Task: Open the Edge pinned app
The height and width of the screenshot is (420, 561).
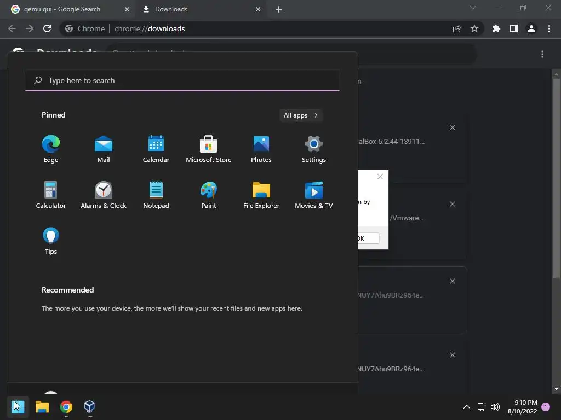Action: [51, 149]
